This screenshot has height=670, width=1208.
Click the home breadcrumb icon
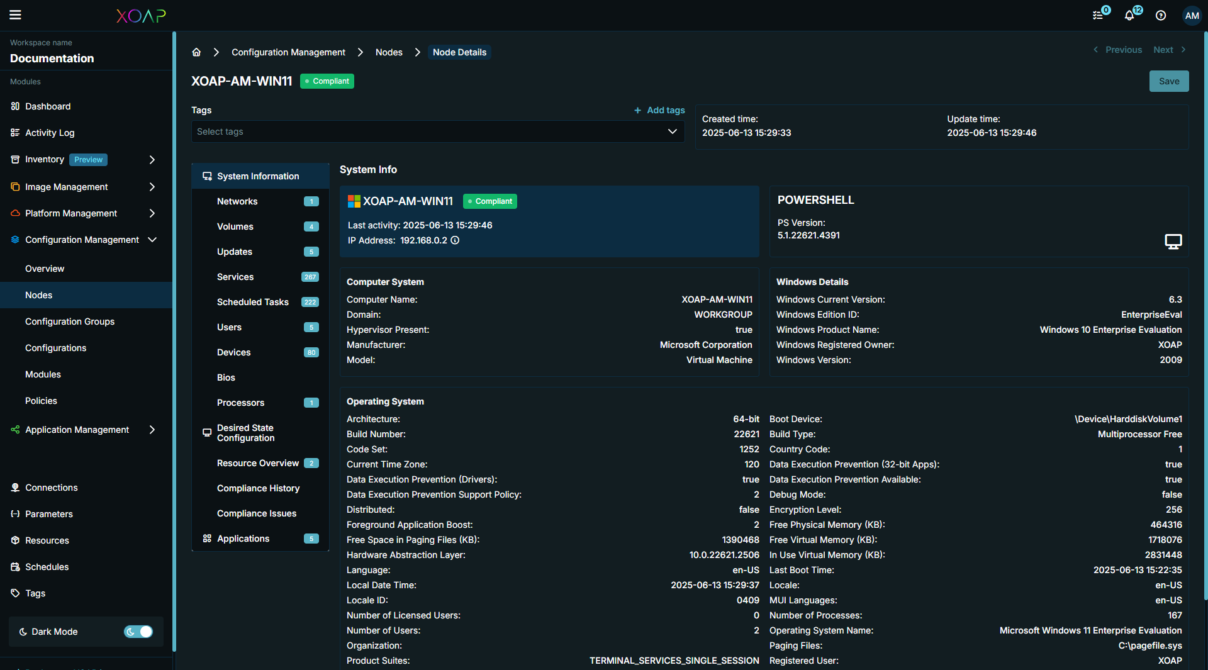pyautogui.click(x=196, y=52)
